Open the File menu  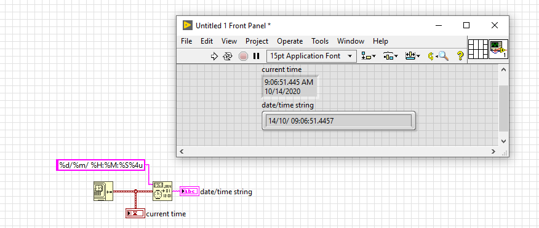(186, 41)
